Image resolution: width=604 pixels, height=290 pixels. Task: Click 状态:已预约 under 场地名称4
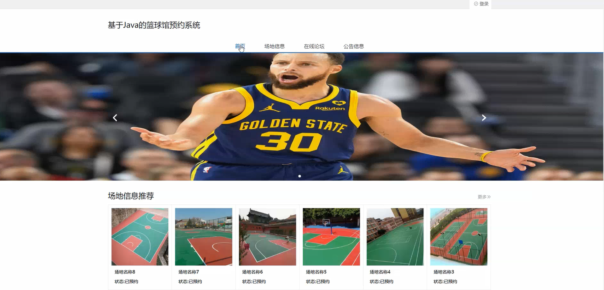[382, 282]
